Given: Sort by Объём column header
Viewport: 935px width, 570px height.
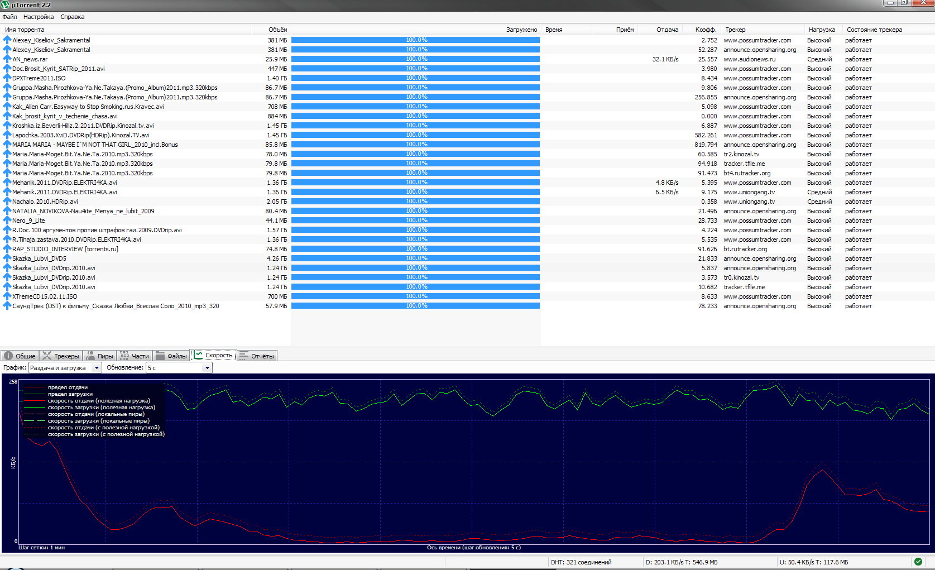Looking at the screenshot, I should point(271,30).
